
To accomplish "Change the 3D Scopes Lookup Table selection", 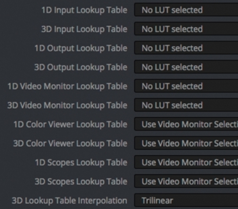I will click(x=186, y=181).
